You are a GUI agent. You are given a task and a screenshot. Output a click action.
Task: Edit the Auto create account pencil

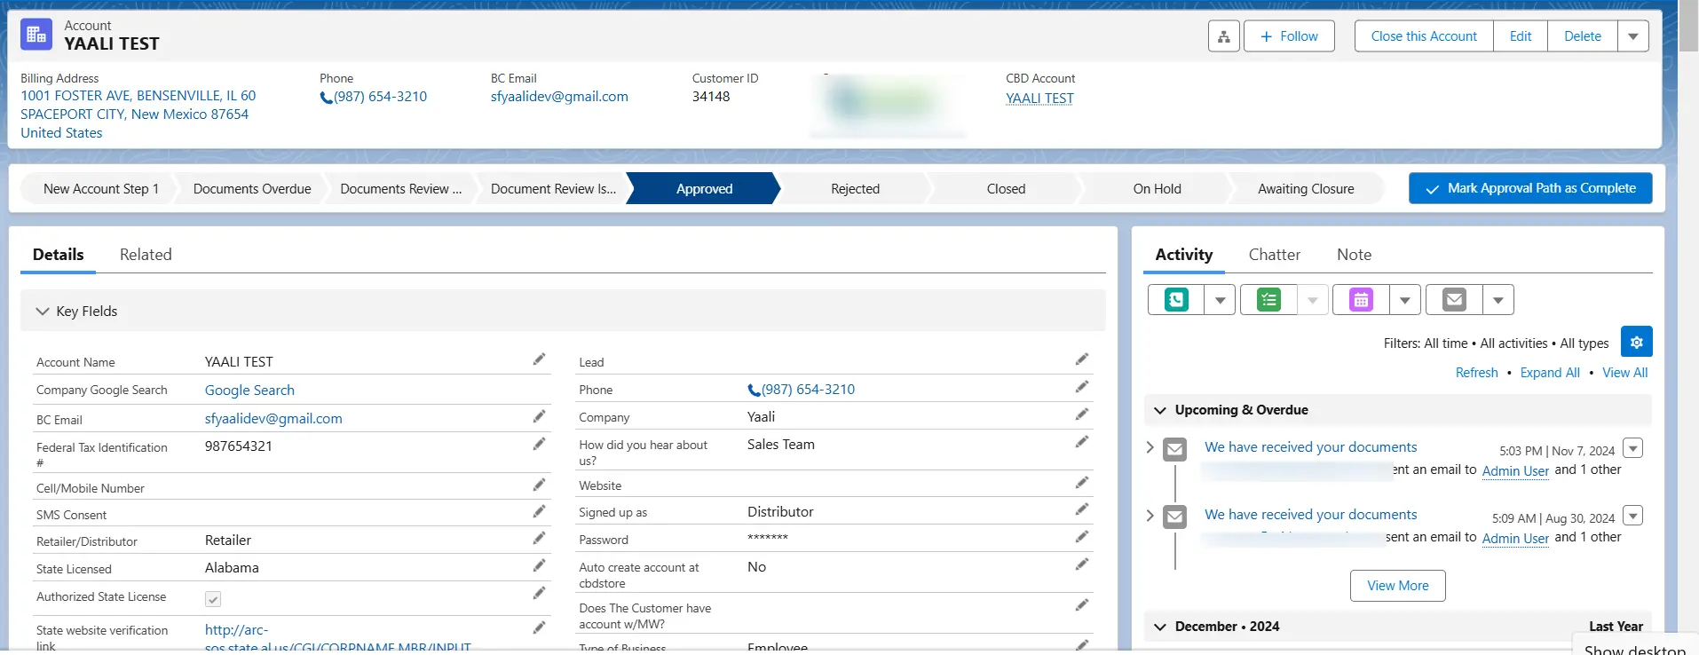click(x=1081, y=564)
